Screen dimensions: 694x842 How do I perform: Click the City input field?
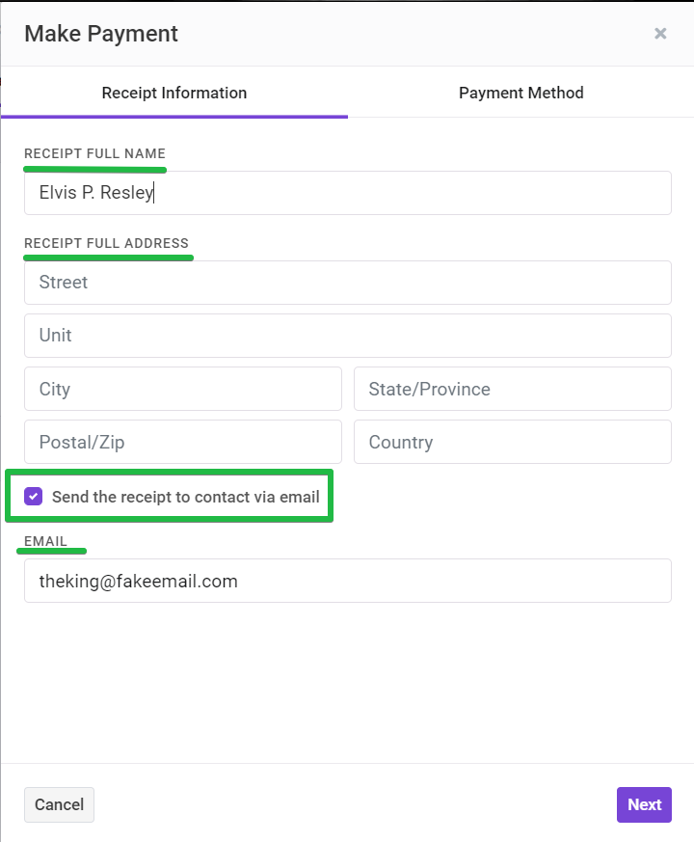coord(183,389)
